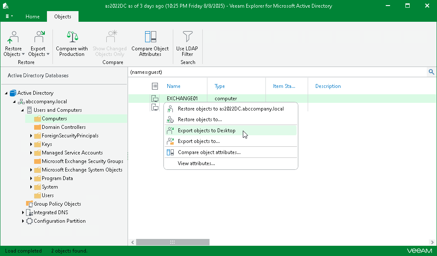437x256 pixels.
Task: Select the Computers tree folder
Action: (x=54, y=119)
